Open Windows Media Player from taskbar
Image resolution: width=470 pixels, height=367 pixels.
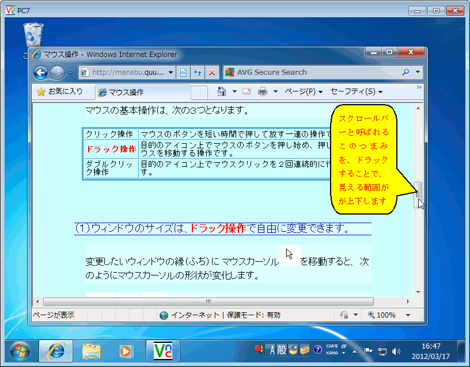point(125,350)
